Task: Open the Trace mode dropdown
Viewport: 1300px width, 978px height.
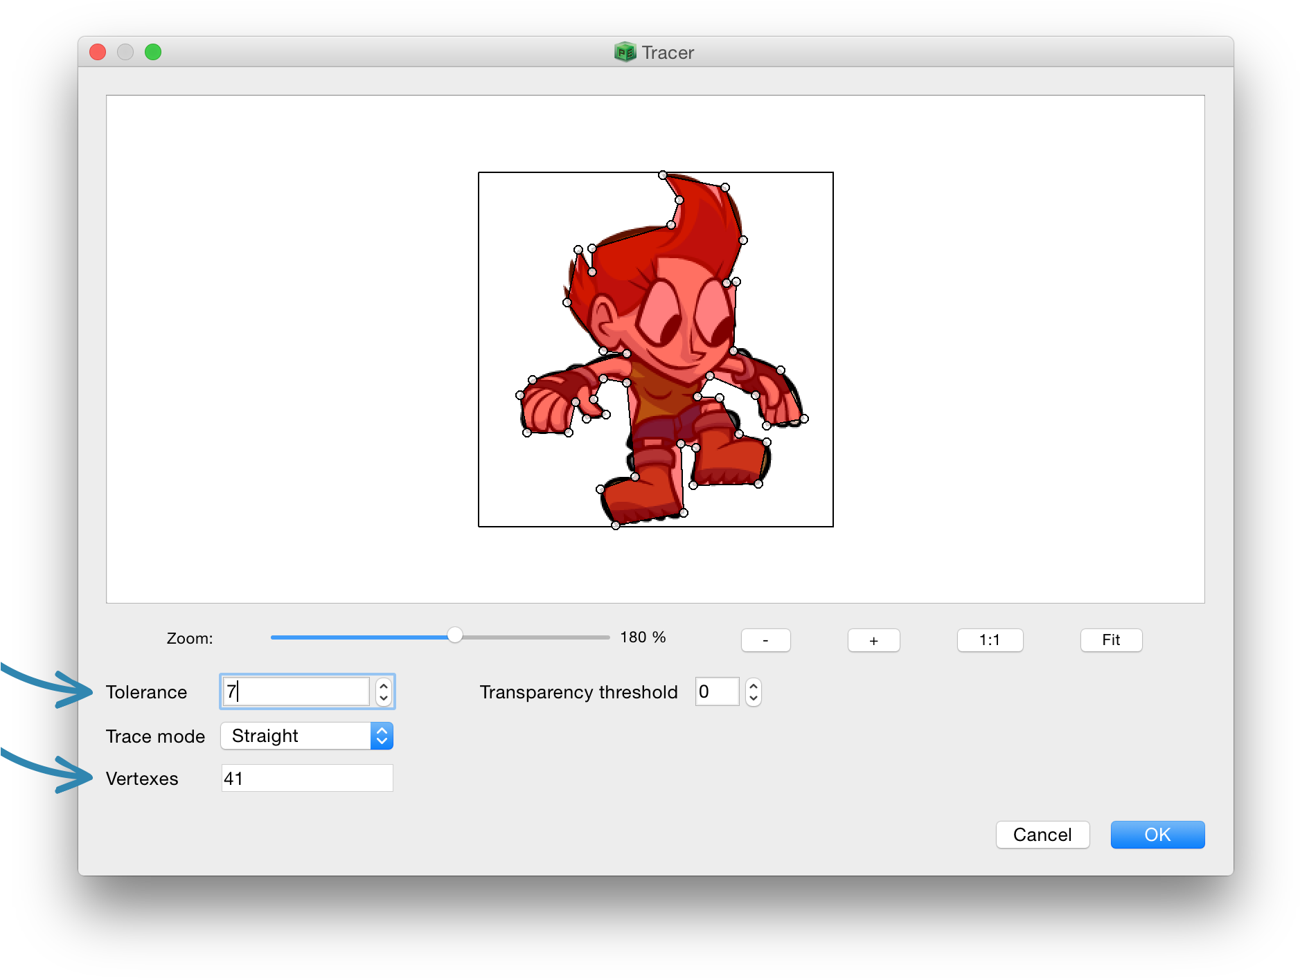Action: (x=307, y=736)
